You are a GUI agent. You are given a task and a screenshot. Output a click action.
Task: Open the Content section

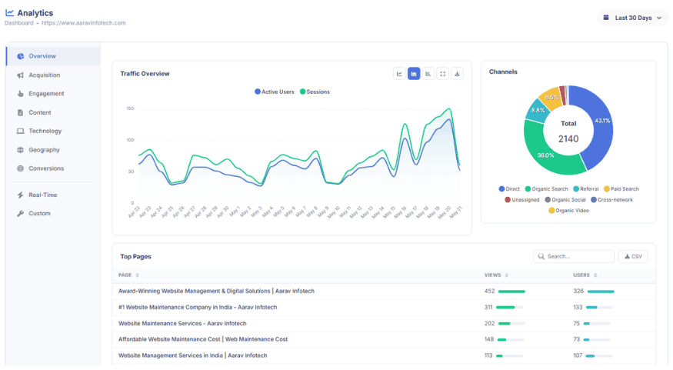click(53, 112)
